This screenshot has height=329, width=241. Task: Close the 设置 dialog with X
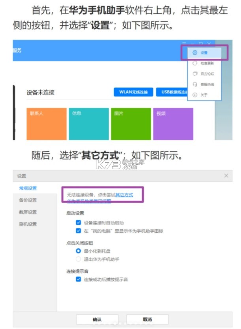(226, 176)
